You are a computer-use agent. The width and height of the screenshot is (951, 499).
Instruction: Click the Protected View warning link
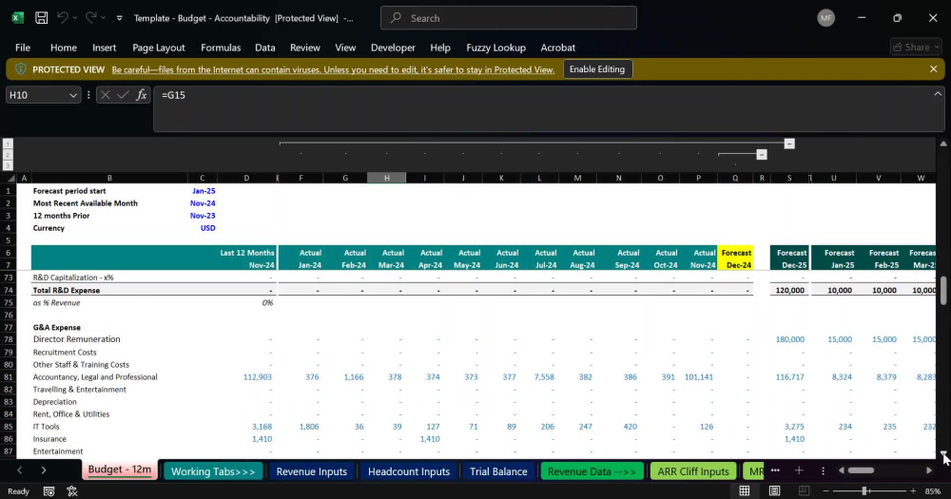pos(333,69)
